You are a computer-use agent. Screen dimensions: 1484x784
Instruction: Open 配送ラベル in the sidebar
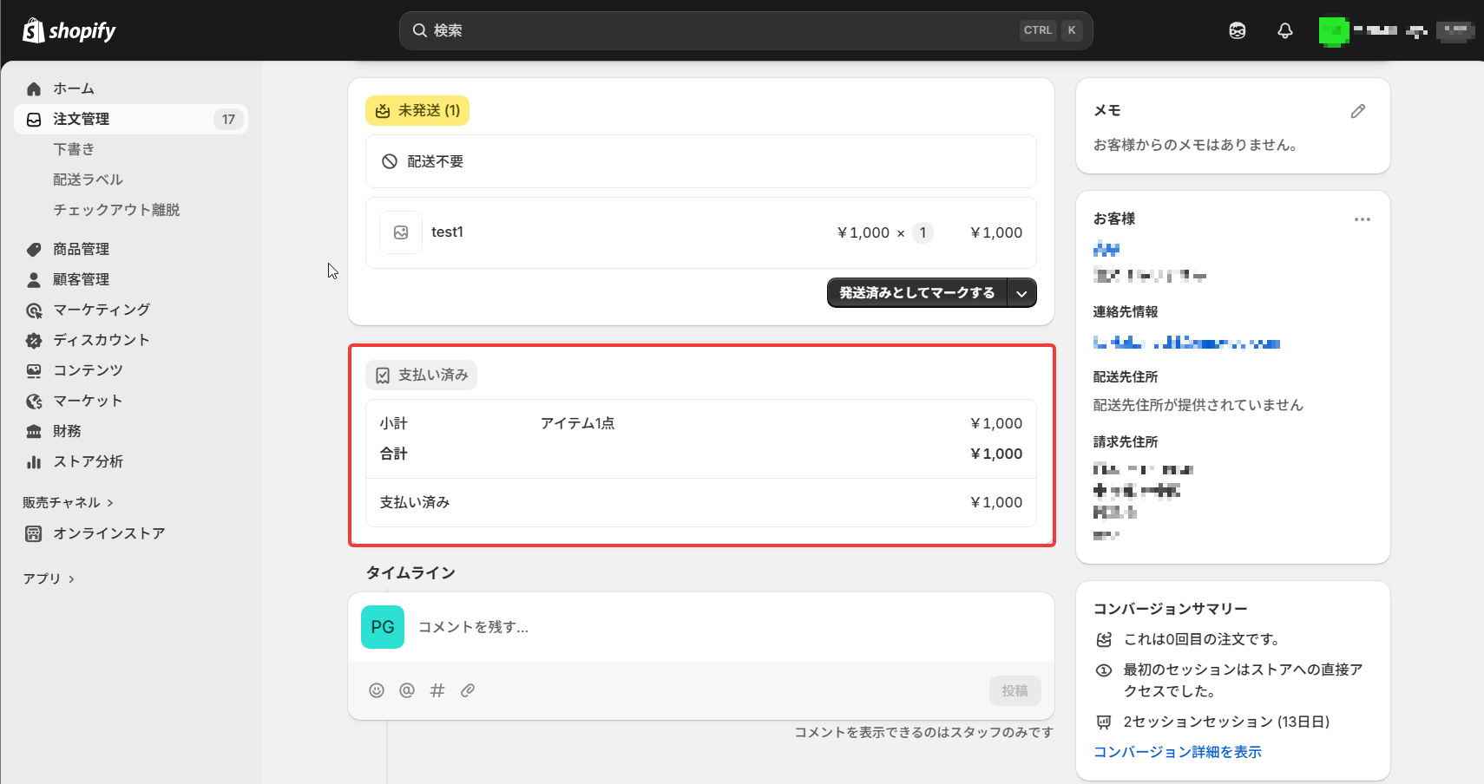[89, 180]
